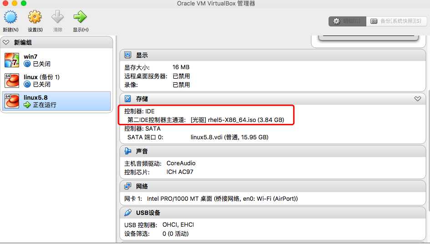
Task: Click the OHCI, EHCI USB controller value
Action: coord(178,225)
